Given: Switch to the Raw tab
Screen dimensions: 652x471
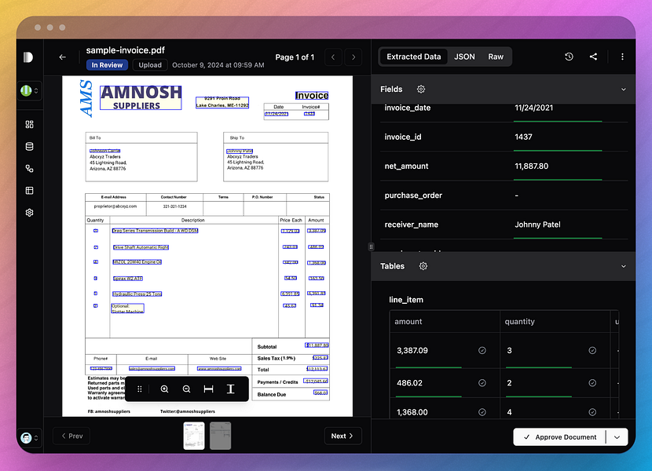Looking at the screenshot, I should point(496,57).
